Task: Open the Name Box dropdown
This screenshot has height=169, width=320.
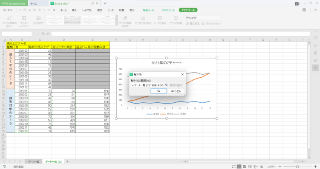Action: click(x=32, y=34)
